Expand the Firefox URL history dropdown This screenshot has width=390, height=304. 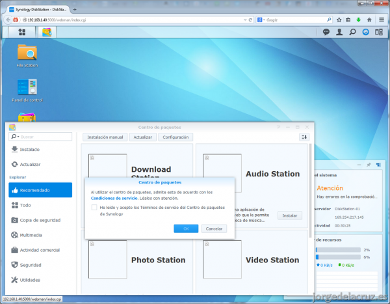[245, 20]
